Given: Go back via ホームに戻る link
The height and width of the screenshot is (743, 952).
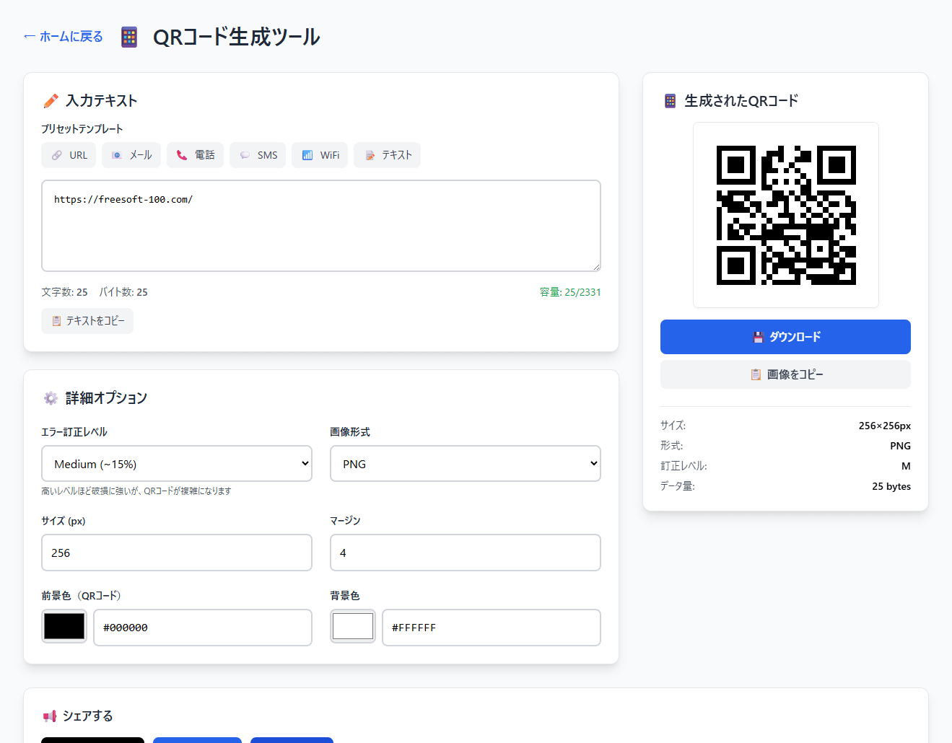Looking at the screenshot, I should pyautogui.click(x=64, y=37).
